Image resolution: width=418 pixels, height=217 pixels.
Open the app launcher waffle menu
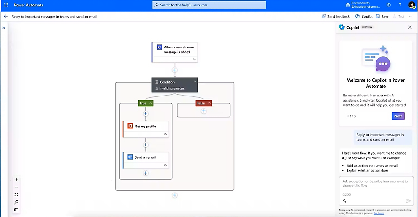[x=6, y=5]
